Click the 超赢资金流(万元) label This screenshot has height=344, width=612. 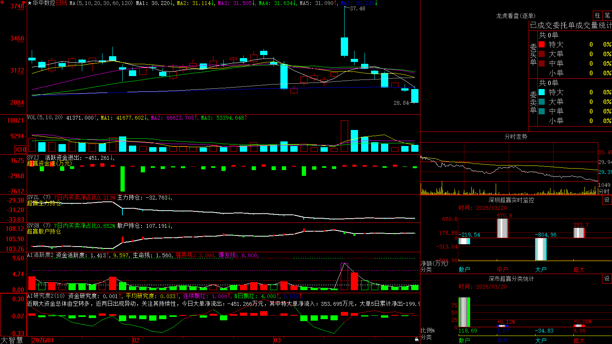49,164
